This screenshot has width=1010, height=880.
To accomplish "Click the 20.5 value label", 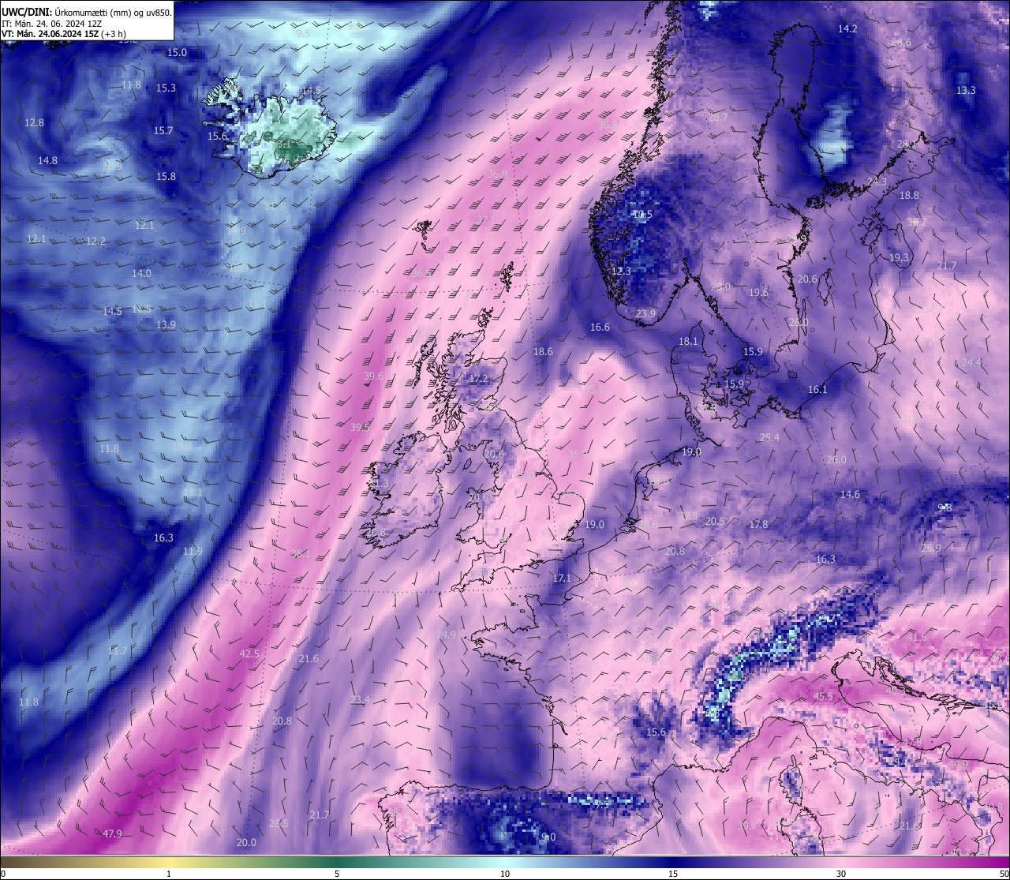I will coord(715,521).
